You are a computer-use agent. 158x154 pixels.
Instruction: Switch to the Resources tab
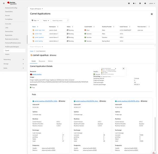click(x=42, y=61)
